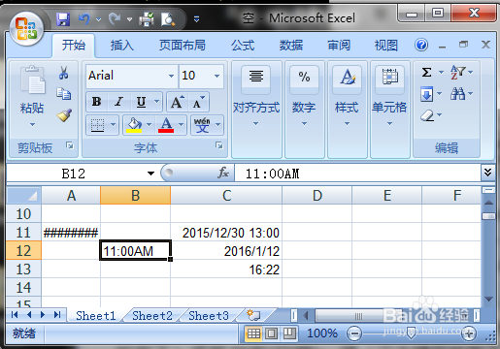
Task: Switch to Normal view in status bar
Action: (x=253, y=333)
